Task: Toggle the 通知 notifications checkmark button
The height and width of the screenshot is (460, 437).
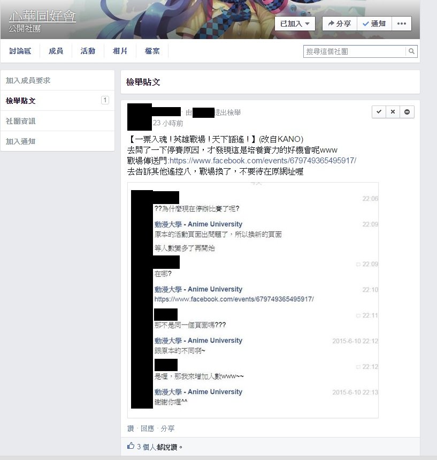Action: (374, 24)
